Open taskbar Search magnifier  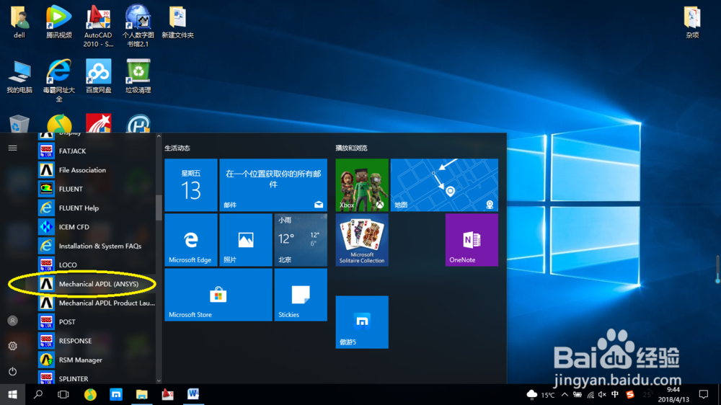click(x=38, y=394)
